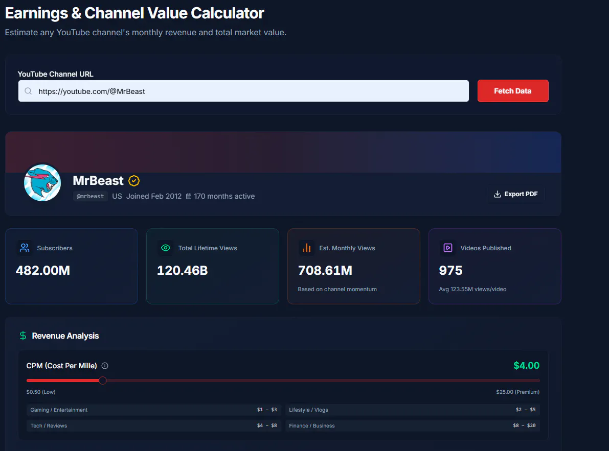This screenshot has width=609, height=451.
Task: Click the search magnifier icon in URL field
Action: pyautogui.click(x=28, y=91)
